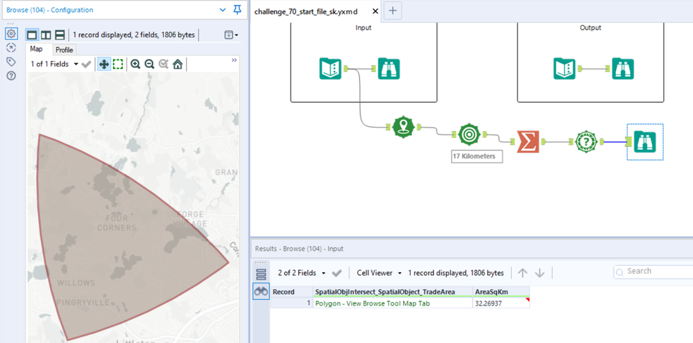Zoom out on the map
The image size is (693, 343).
click(x=149, y=64)
